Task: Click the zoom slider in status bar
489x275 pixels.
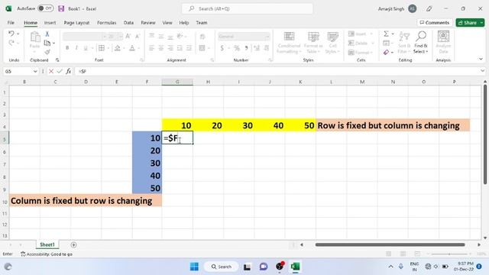Action: (x=449, y=254)
